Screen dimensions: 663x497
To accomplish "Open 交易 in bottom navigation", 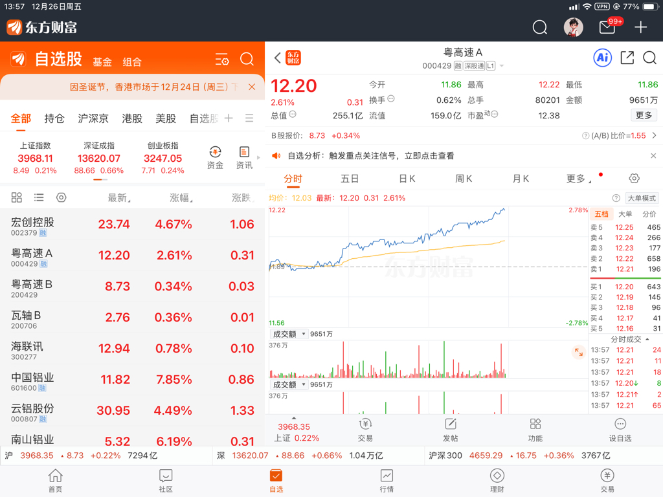I will point(607,481).
